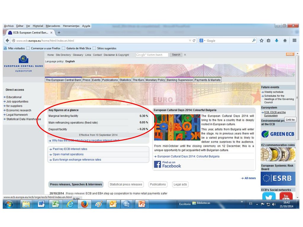This screenshot has height=227, width=303.
Task: Close the ECB: European Central Bank tab
Action: 51,33
